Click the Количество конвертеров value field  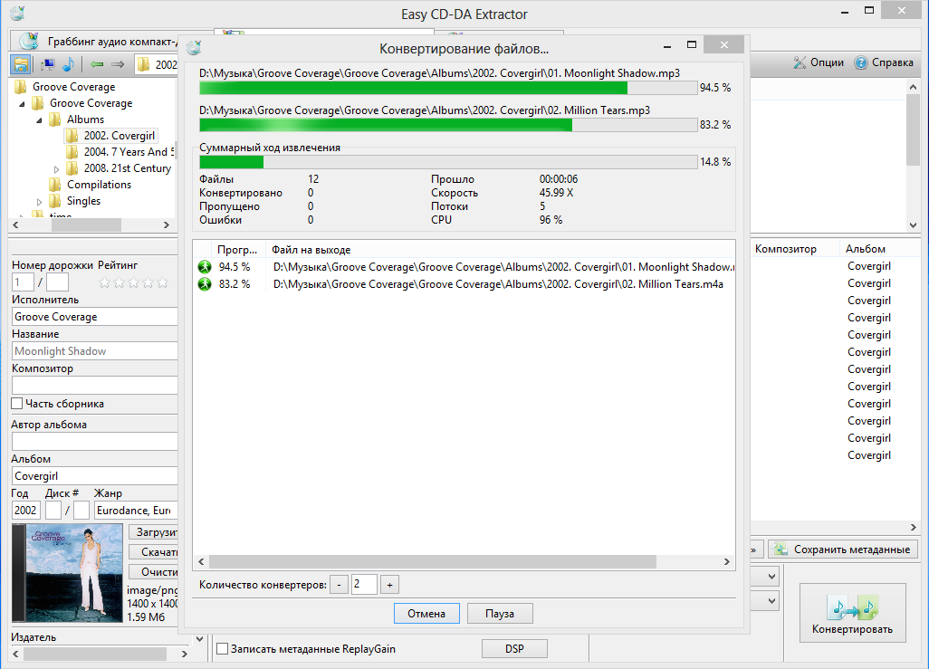[x=364, y=584]
